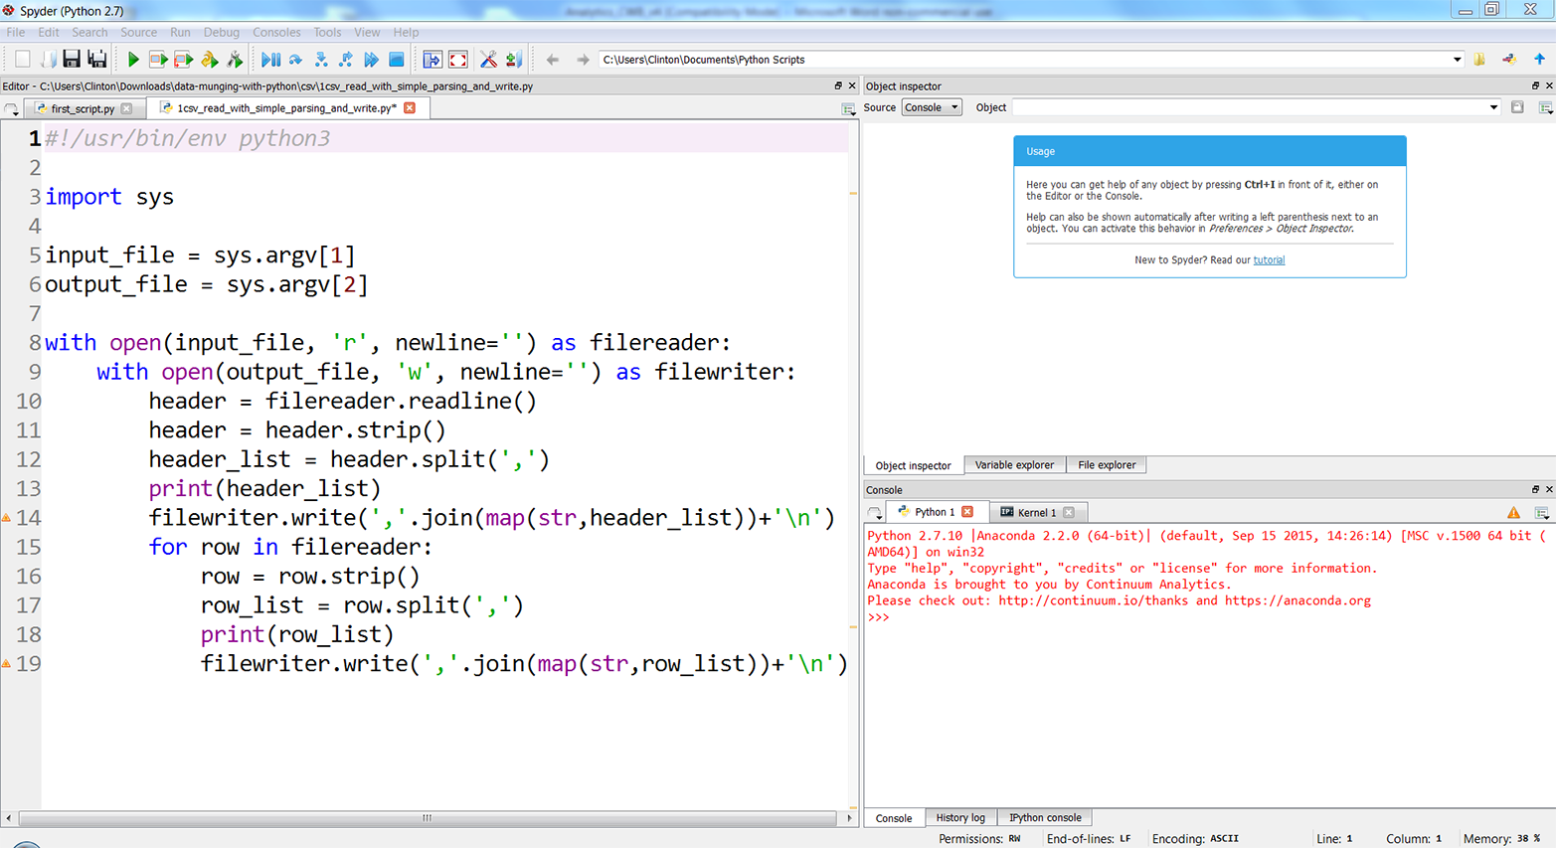
Task: Toggle the Variable explorer tab
Action: click(1014, 464)
